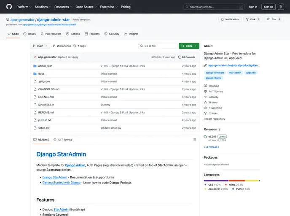Switch to the Actions tab
This screenshot has height=216, width=290.
[73, 34]
